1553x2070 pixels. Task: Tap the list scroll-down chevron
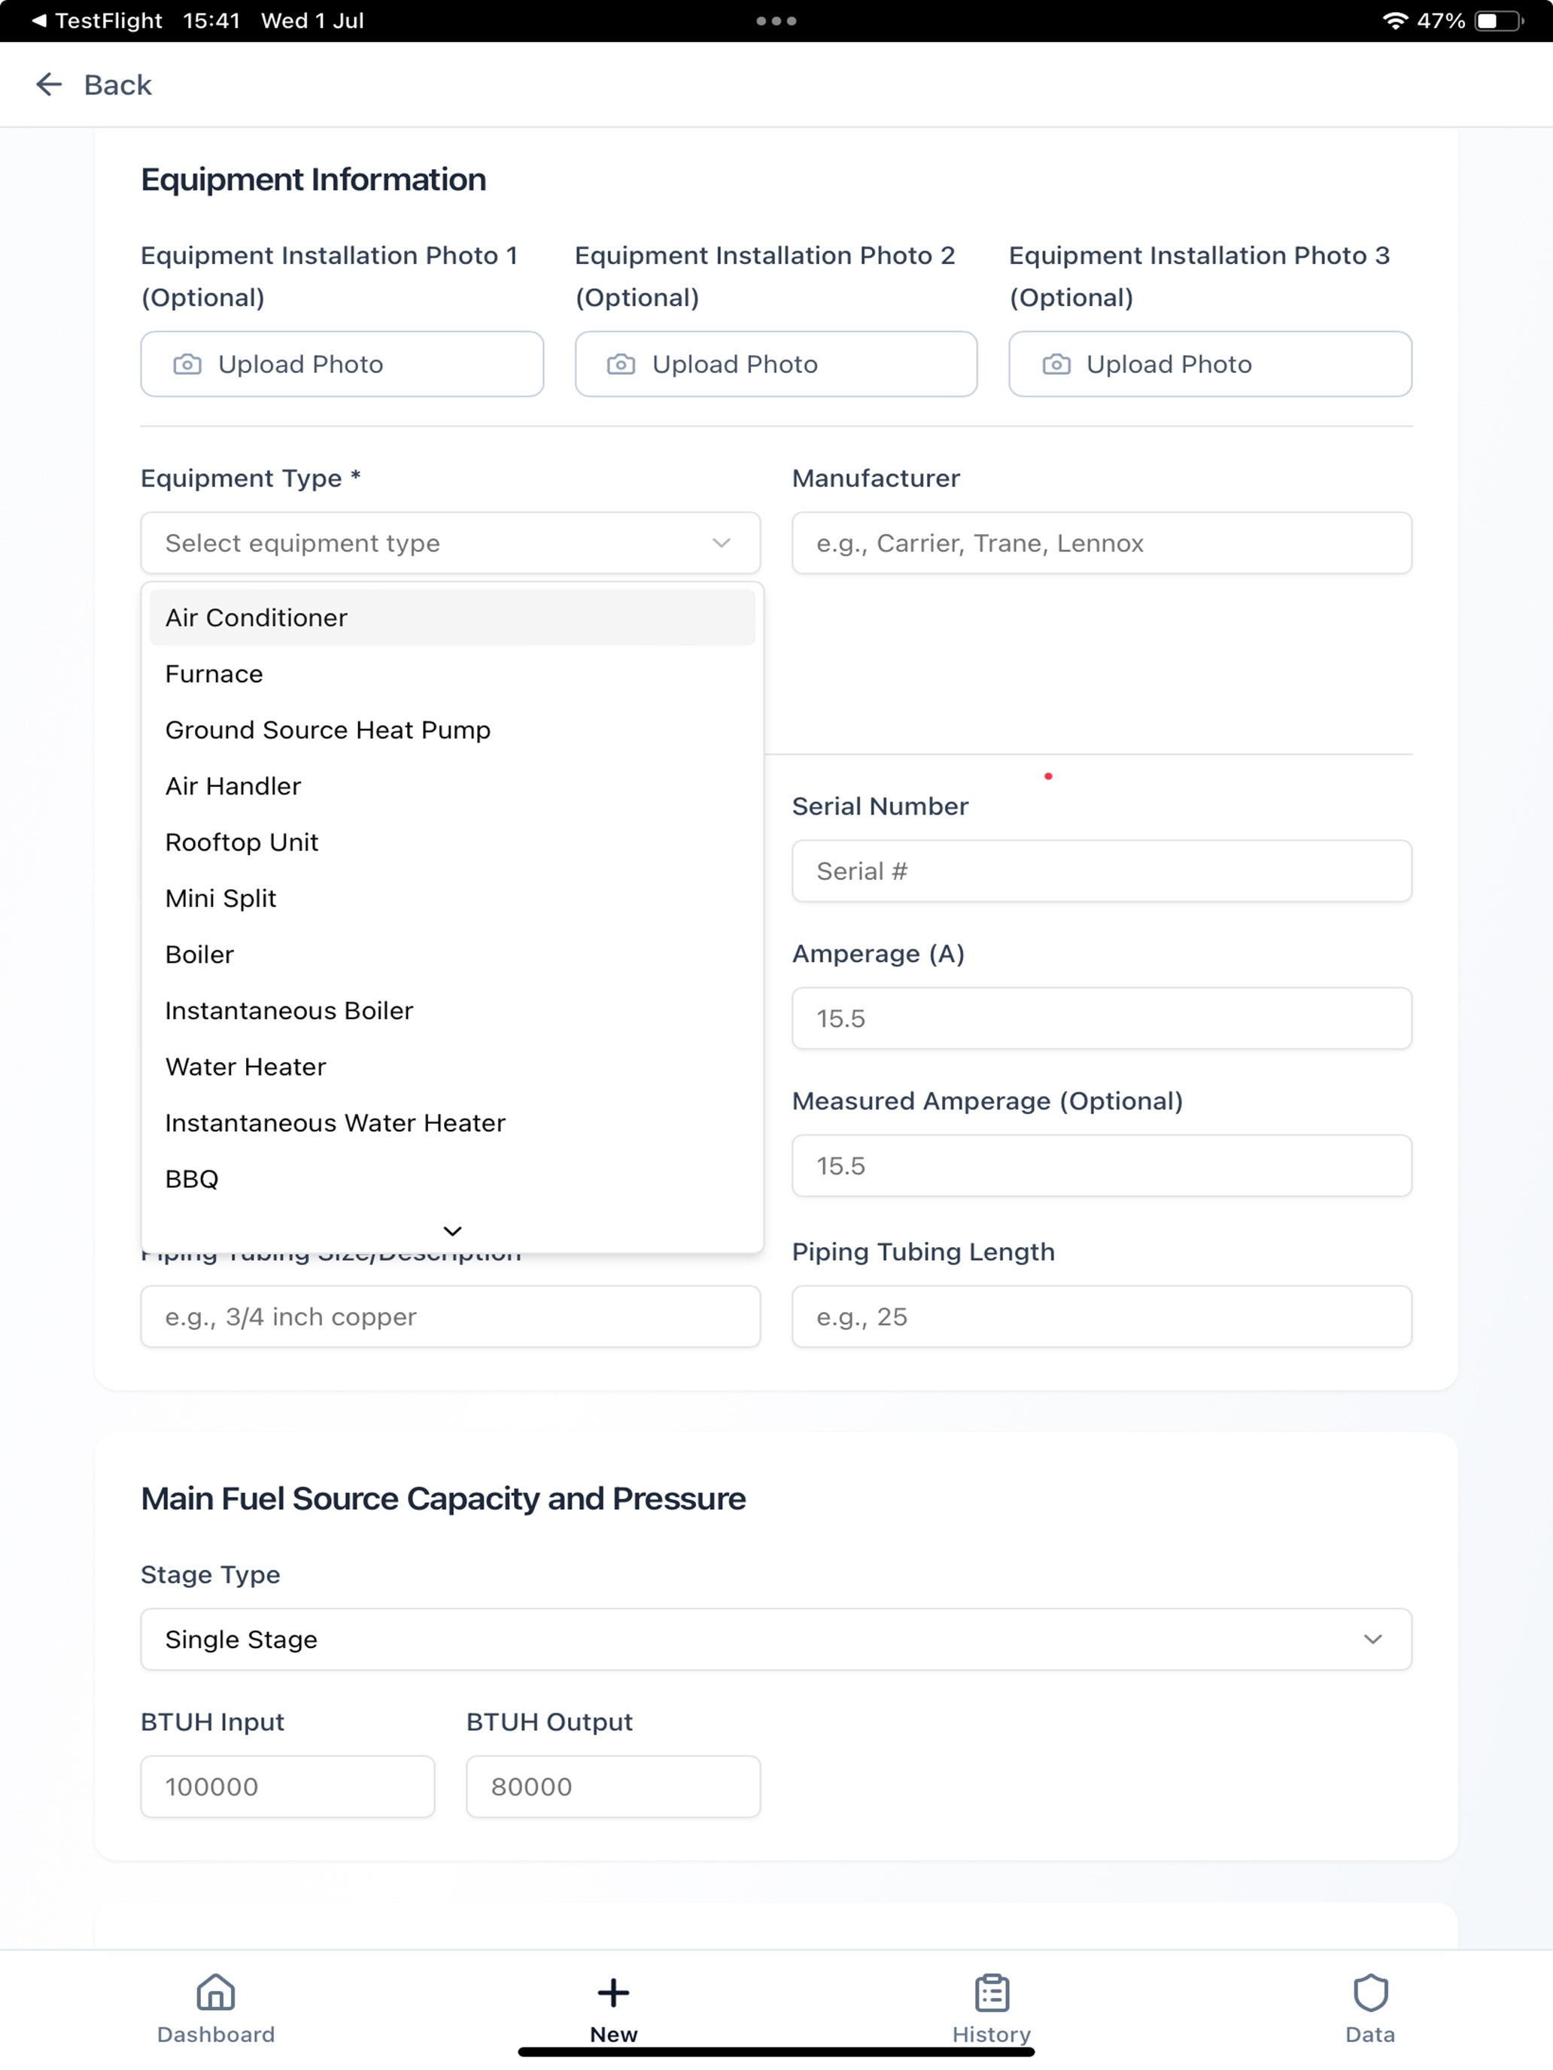(x=452, y=1231)
